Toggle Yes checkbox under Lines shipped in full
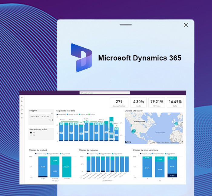Image resolution: width=212 pixels, height=196 pixels. tap(31, 132)
